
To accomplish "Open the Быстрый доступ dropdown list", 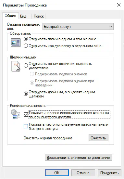I will pyautogui.click(x=78, y=27).
